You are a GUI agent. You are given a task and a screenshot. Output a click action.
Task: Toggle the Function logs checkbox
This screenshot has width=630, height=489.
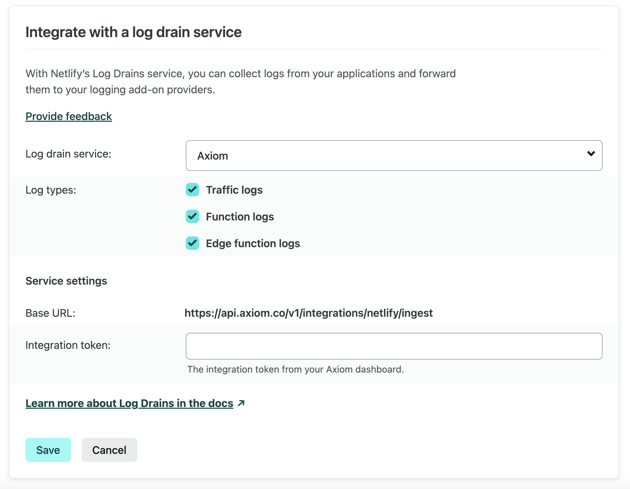point(192,216)
